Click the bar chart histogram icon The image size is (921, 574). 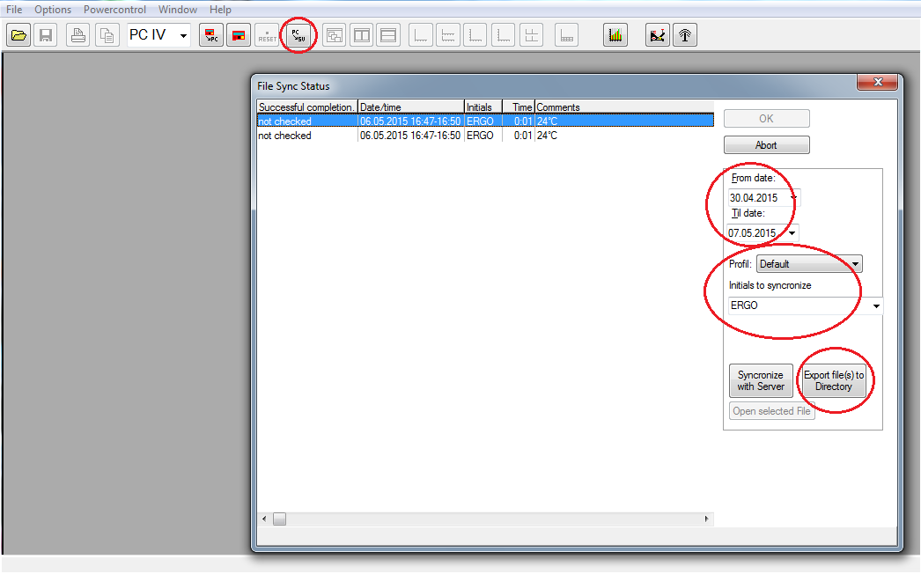[x=615, y=35]
